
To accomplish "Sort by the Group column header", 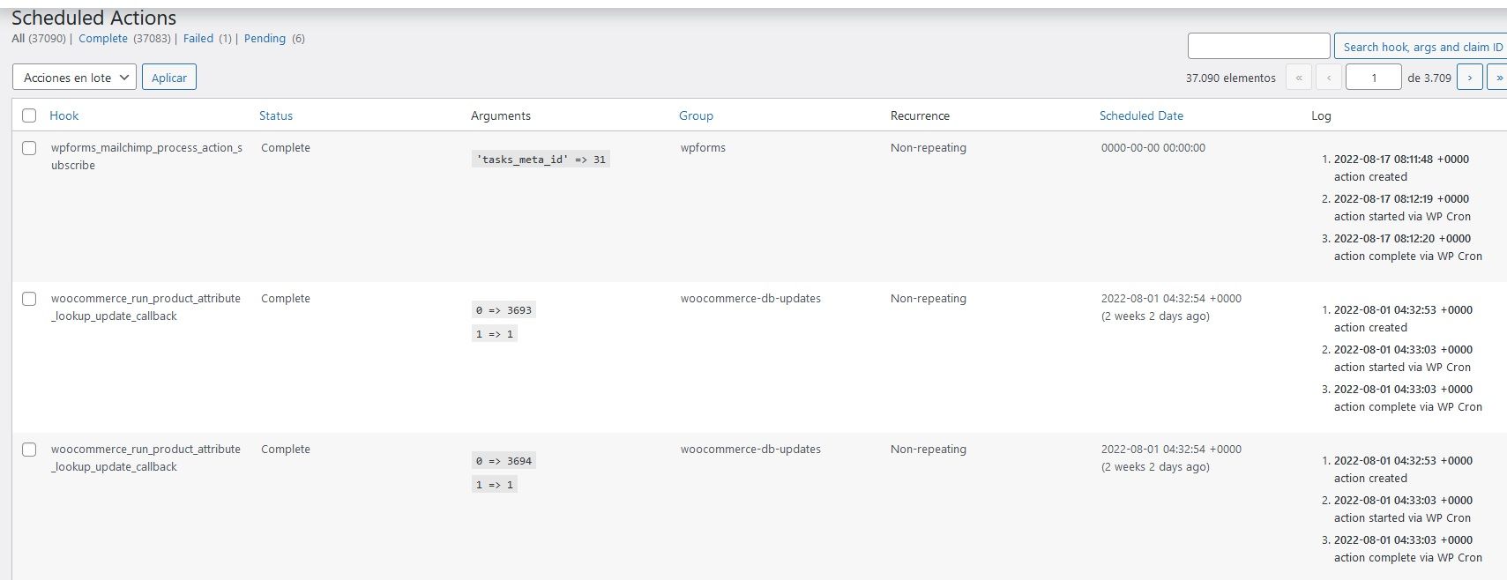I will point(696,115).
